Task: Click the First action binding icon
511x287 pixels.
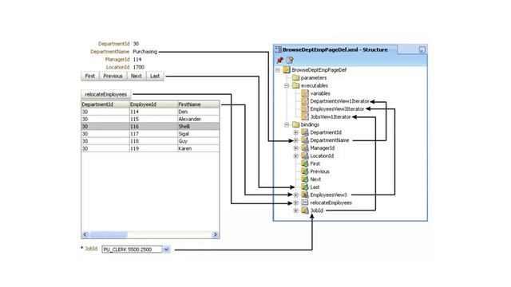Action: (305, 163)
